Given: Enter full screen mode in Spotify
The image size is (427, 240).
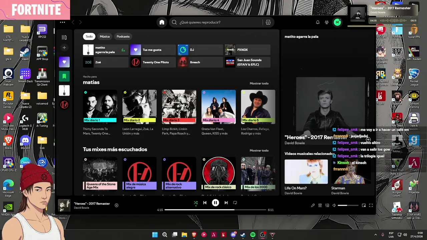Looking at the screenshot, I should click(371, 205).
